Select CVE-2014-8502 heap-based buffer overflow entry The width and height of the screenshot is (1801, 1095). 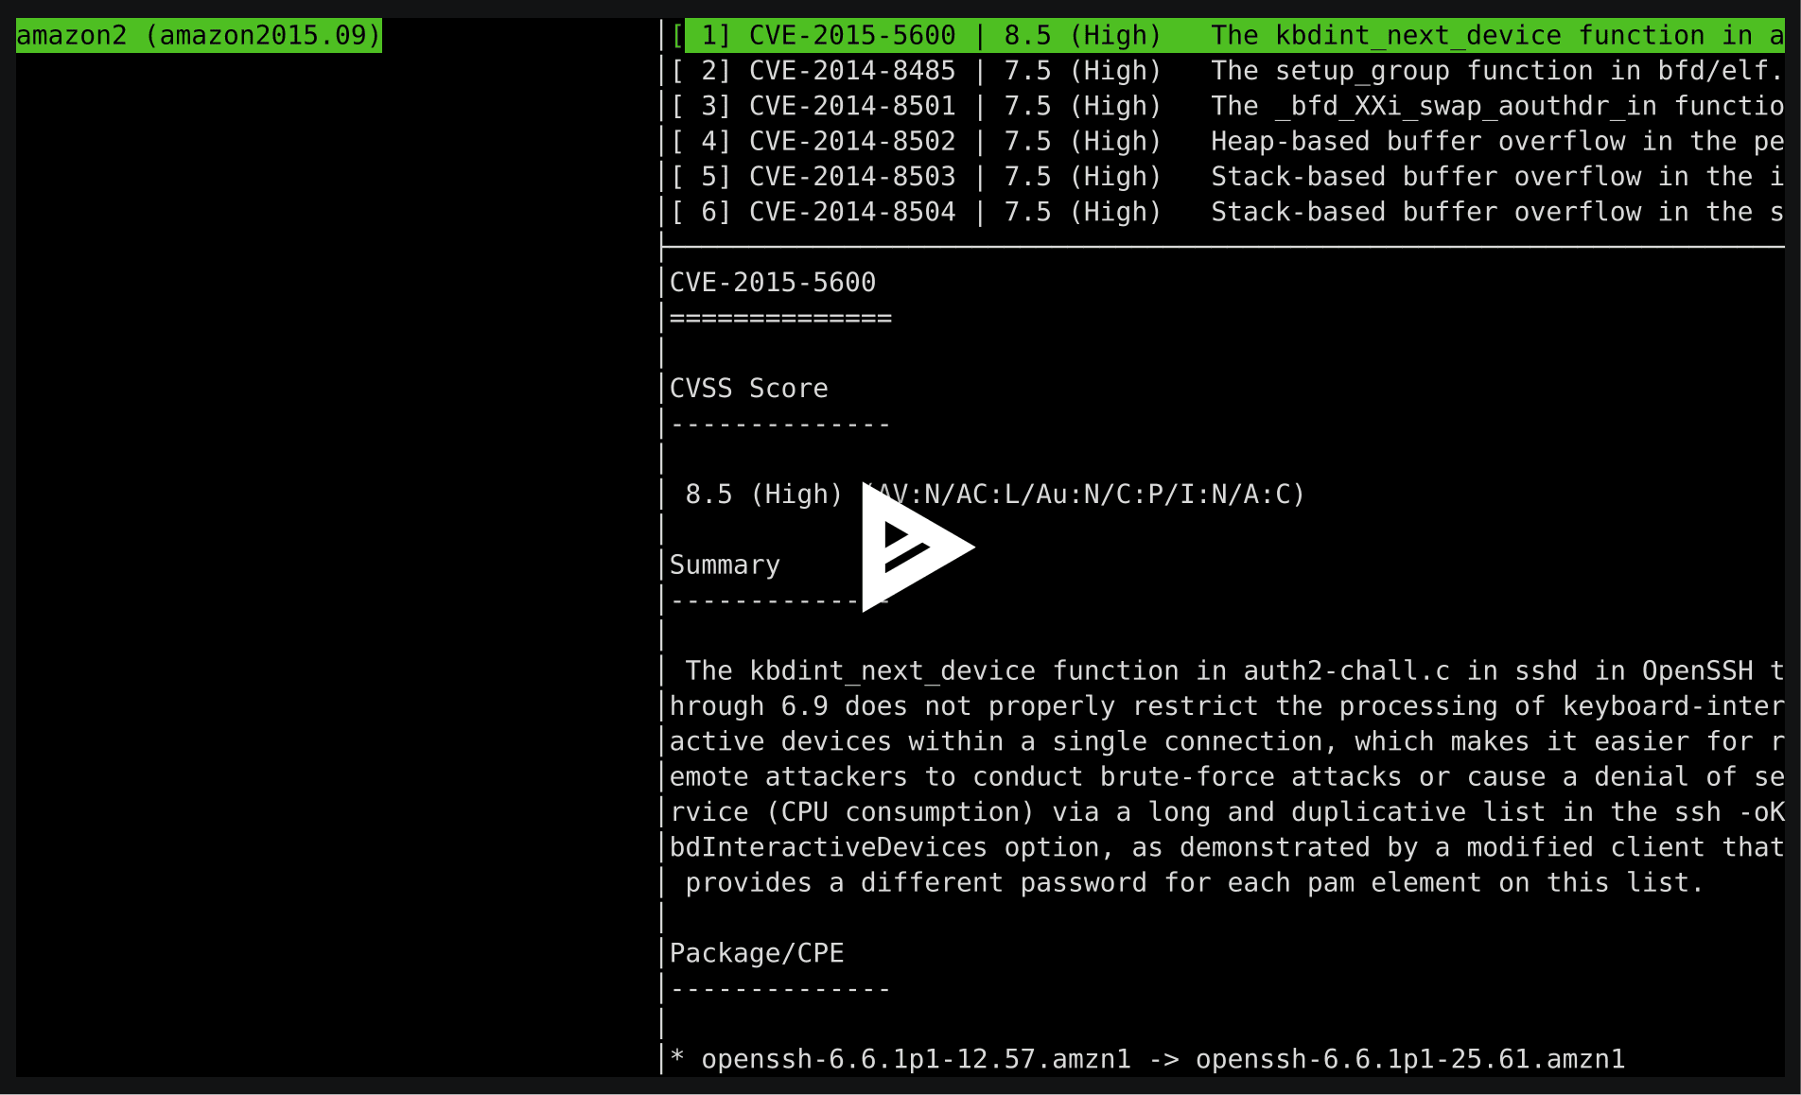click(851, 141)
